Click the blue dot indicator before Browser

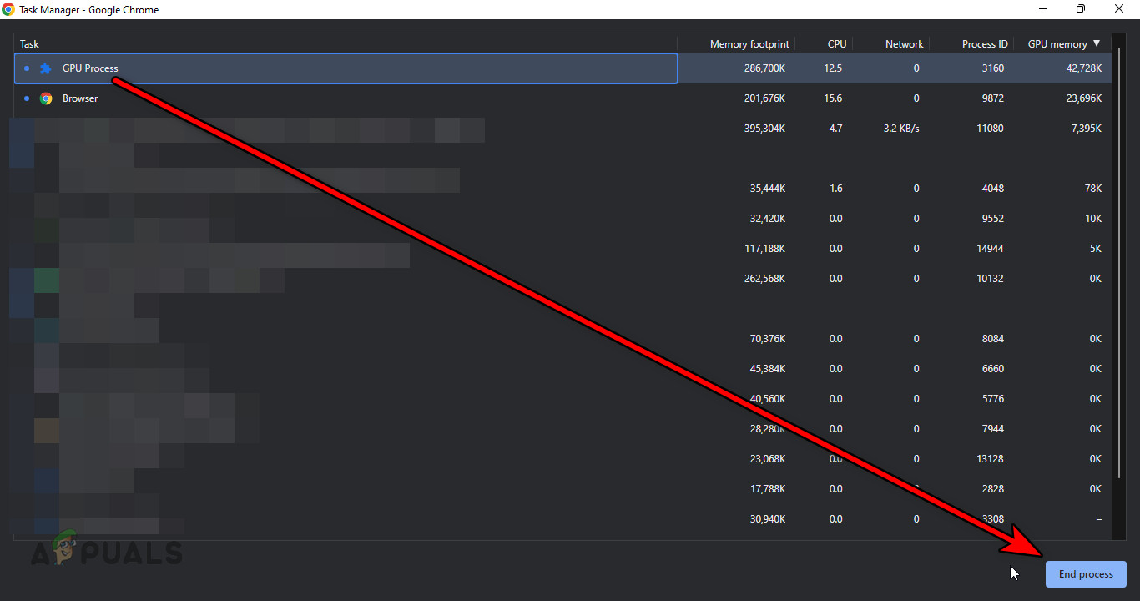(26, 98)
